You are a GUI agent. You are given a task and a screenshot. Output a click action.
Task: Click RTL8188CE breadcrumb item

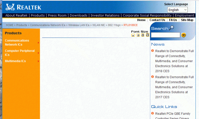click(x=131, y=25)
